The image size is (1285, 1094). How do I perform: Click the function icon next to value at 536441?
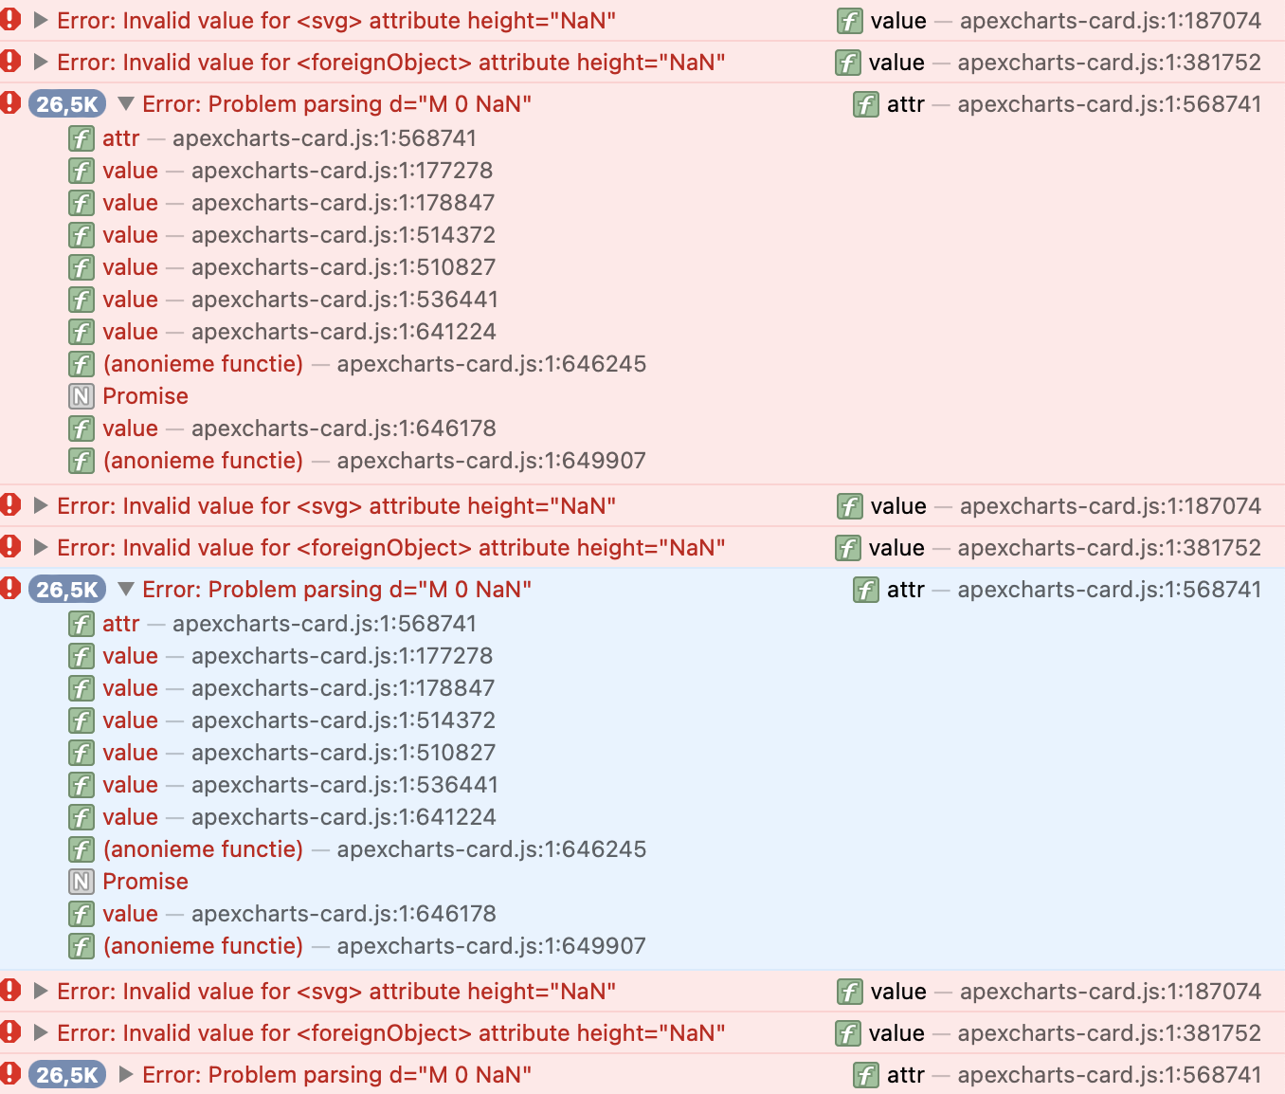pyautogui.click(x=81, y=300)
